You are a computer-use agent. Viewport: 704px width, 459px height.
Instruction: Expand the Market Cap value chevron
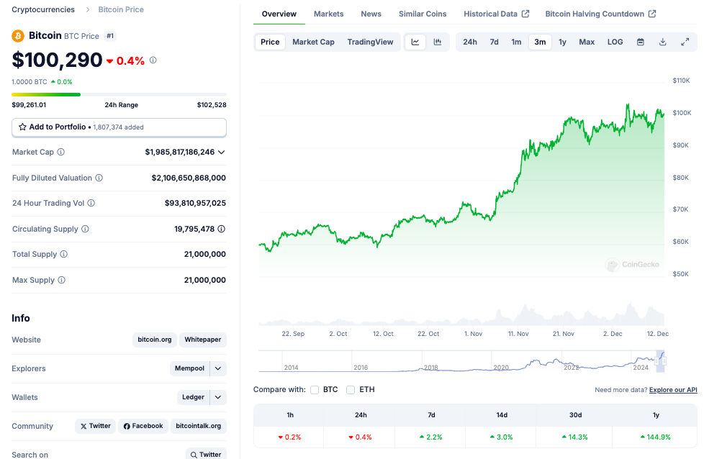pyautogui.click(x=221, y=152)
